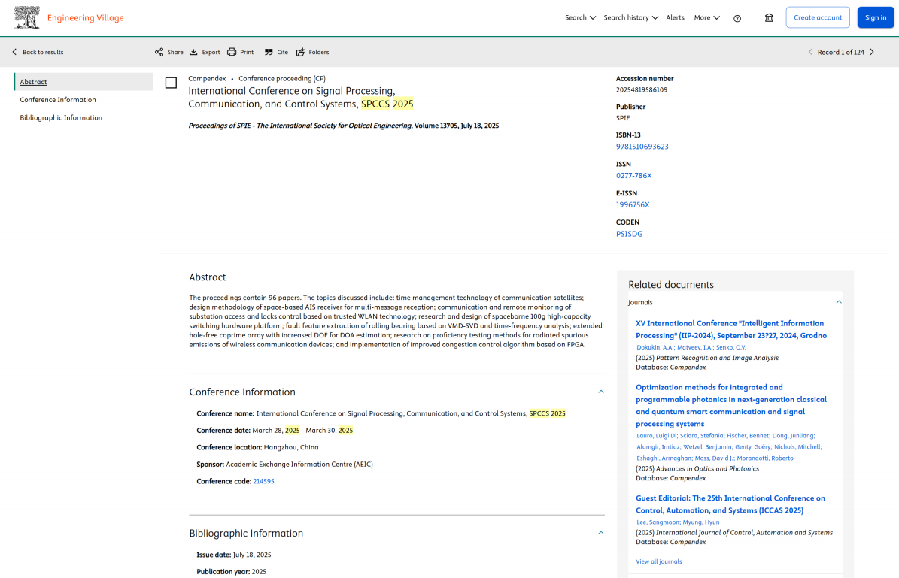
Task: Click the Engineering Village brand text
Action: point(86,18)
